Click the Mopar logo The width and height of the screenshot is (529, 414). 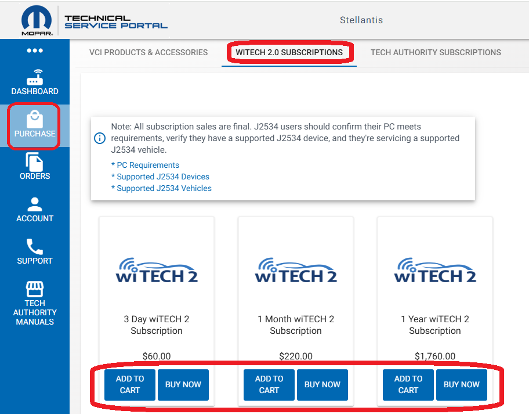point(37,21)
